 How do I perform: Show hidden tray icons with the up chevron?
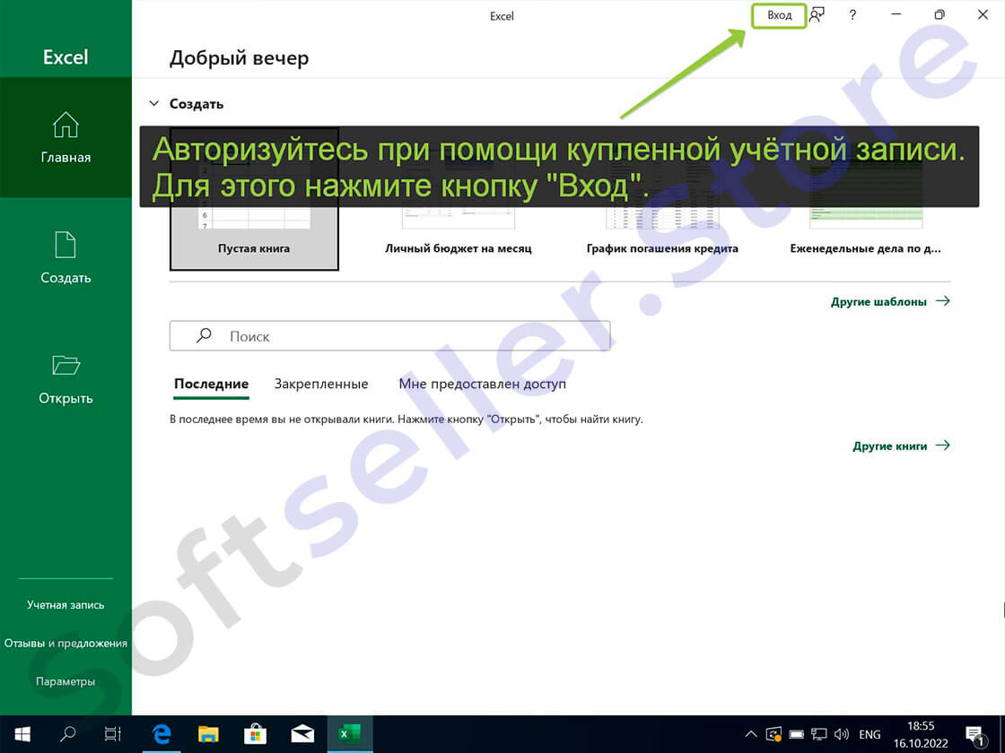click(751, 734)
